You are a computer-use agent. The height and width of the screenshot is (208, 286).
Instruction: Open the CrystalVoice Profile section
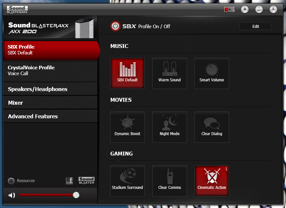click(x=50, y=71)
